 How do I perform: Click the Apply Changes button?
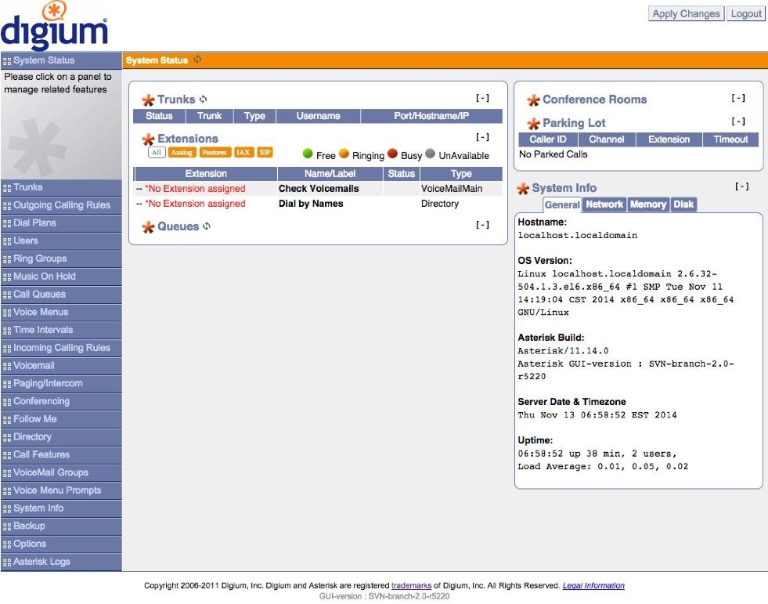pos(686,14)
